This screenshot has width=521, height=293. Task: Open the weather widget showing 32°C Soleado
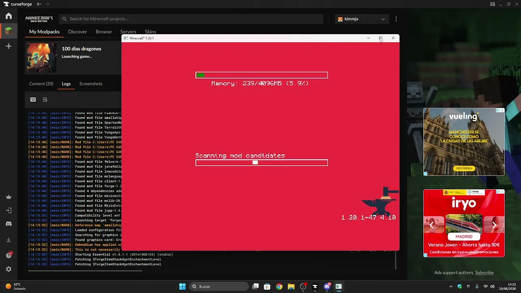click(15, 286)
